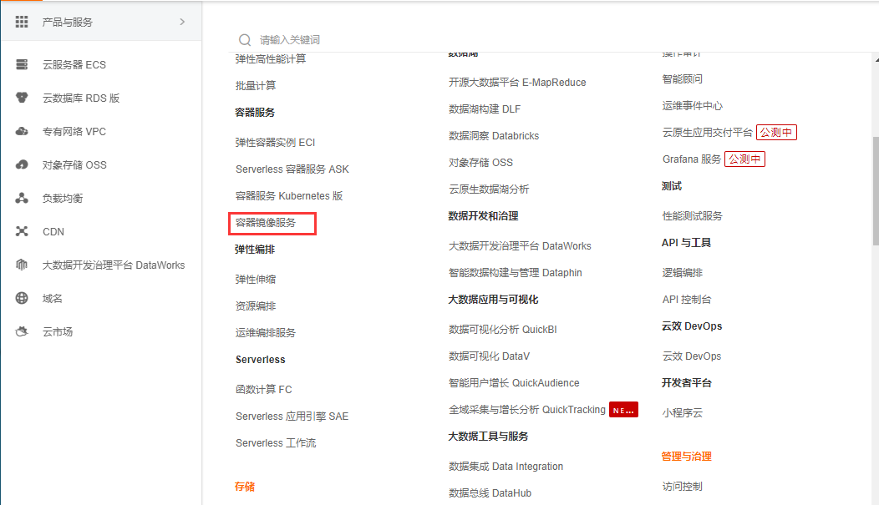Image resolution: width=879 pixels, height=505 pixels.
Task: Open 开源大数据平台 E-MapReduce link
Action: [x=517, y=83]
